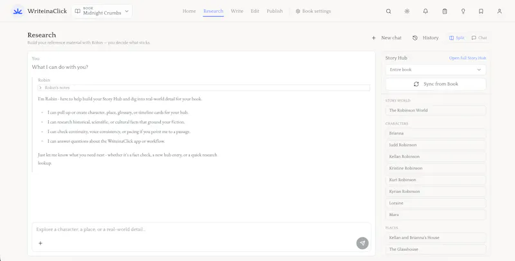Switch to the Write tab
515x261 pixels.
coord(237,11)
